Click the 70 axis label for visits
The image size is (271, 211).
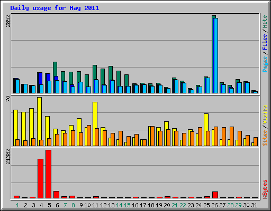click(x=8, y=99)
